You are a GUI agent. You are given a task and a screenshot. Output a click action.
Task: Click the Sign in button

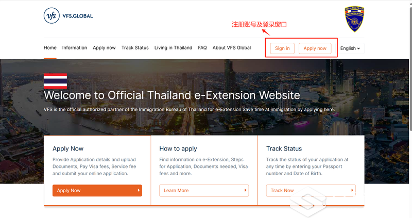tap(282, 48)
